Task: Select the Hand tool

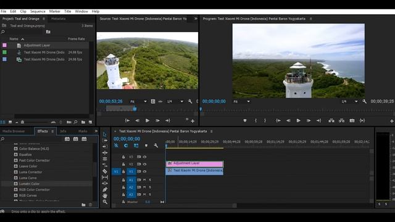Action: (x=105, y=195)
